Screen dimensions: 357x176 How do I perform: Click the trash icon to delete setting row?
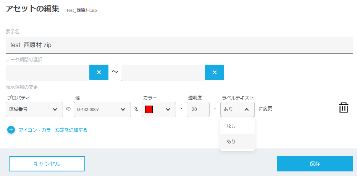[344, 108]
